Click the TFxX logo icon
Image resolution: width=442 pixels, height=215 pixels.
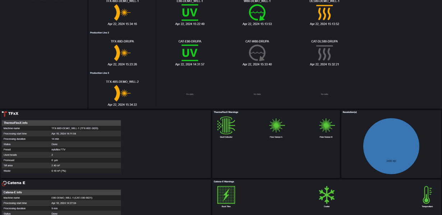(x=4, y=114)
